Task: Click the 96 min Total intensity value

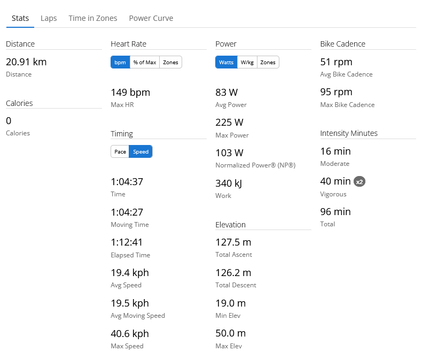Action: coord(335,212)
